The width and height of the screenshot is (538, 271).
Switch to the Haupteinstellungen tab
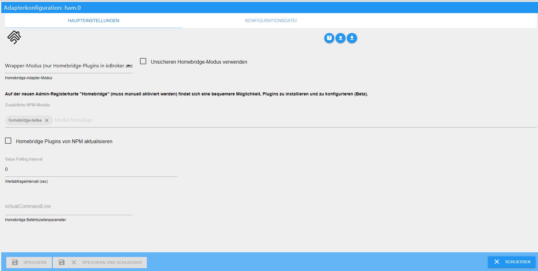[x=93, y=21]
